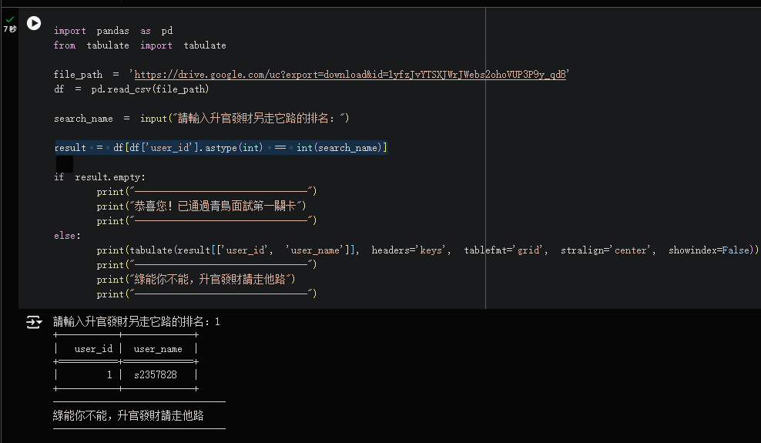The width and height of the screenshot is (761, 443).
Task: Click the '7秒' execution time label
Action: pyautogui.click(x=9, y=29)
